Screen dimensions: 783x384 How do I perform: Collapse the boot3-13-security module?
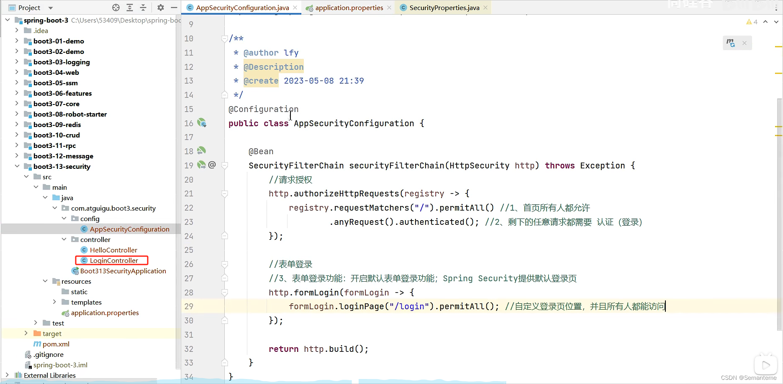coord(17,166)
